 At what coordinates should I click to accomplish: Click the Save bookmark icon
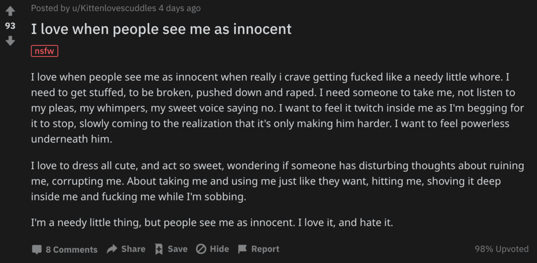[159, 249]
